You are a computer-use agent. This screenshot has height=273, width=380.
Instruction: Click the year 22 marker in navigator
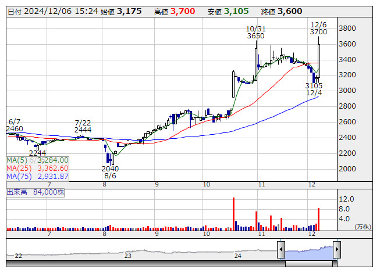point(19,256)
